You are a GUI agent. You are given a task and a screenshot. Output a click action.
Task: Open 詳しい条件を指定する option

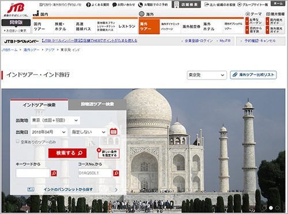click(x=108, y=153)
